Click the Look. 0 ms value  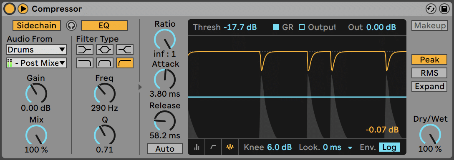tap(332, 147)
